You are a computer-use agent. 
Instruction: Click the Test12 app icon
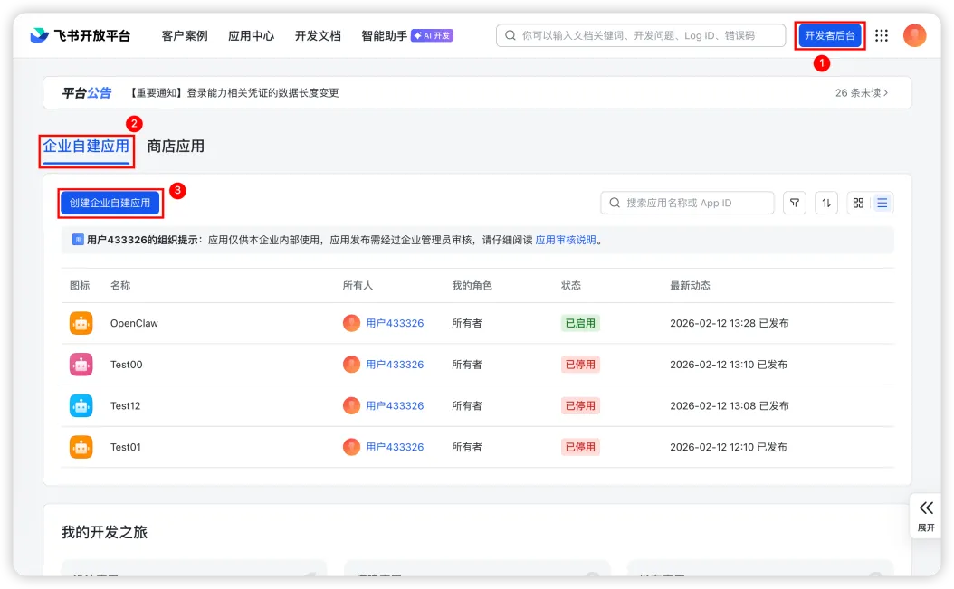[81, 405]
